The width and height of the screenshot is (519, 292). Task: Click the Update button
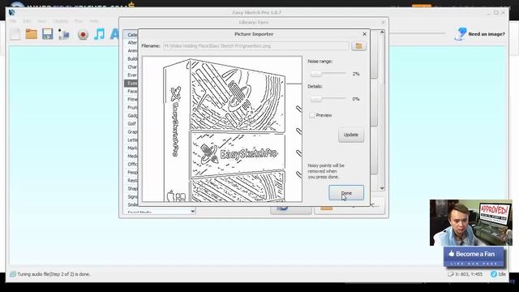click(x=351, y=135)
